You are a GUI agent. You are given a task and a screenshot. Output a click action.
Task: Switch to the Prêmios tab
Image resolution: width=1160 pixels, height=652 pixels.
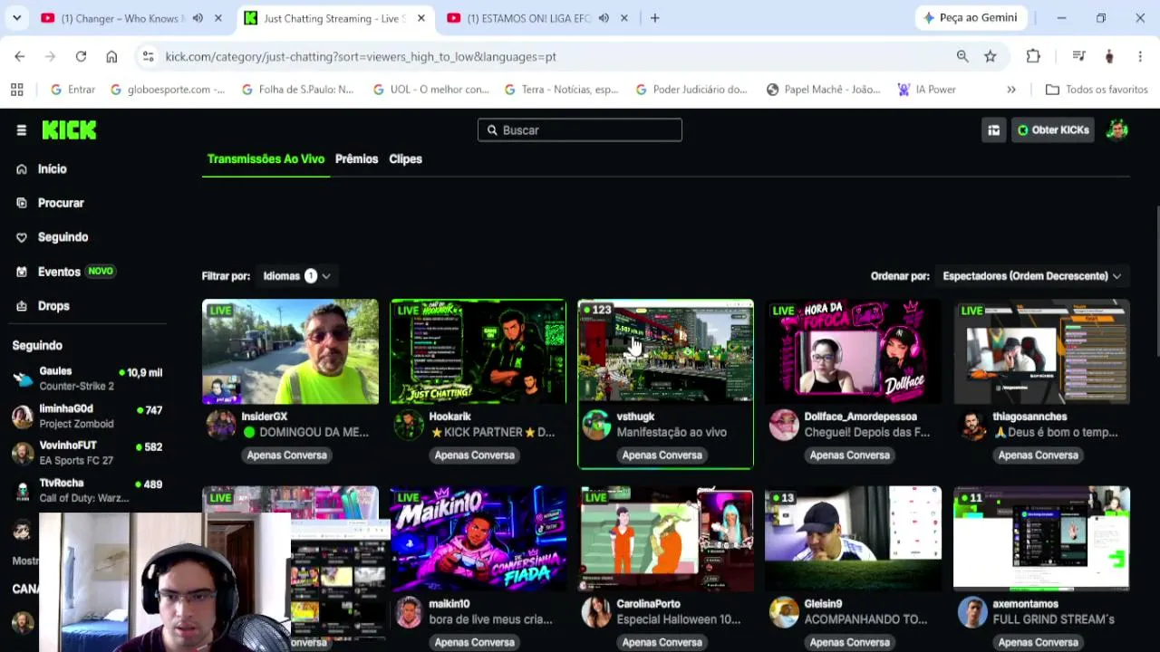(356, 159)
